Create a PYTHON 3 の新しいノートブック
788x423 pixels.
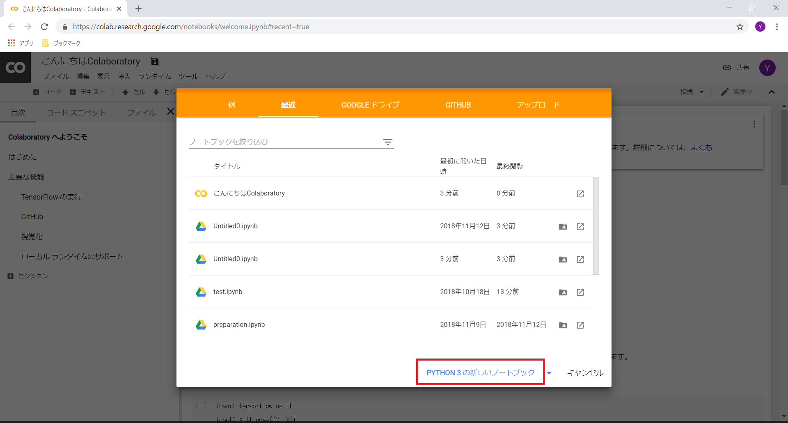(x=481, y=372)
